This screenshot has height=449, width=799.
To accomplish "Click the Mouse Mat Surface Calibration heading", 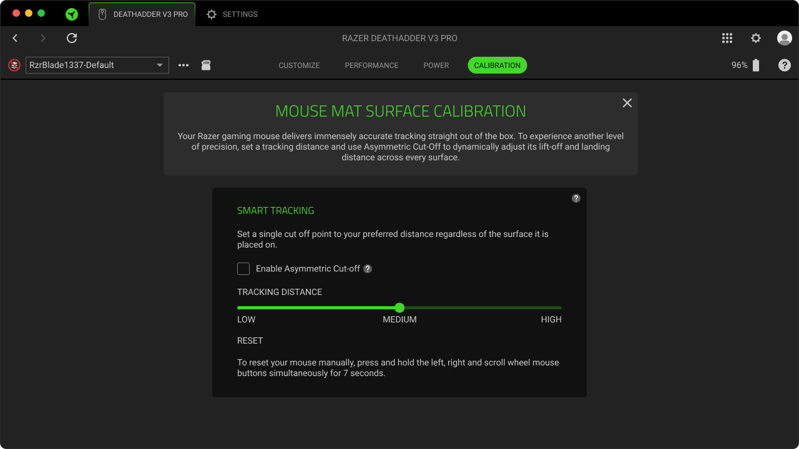I will point(401,111).
